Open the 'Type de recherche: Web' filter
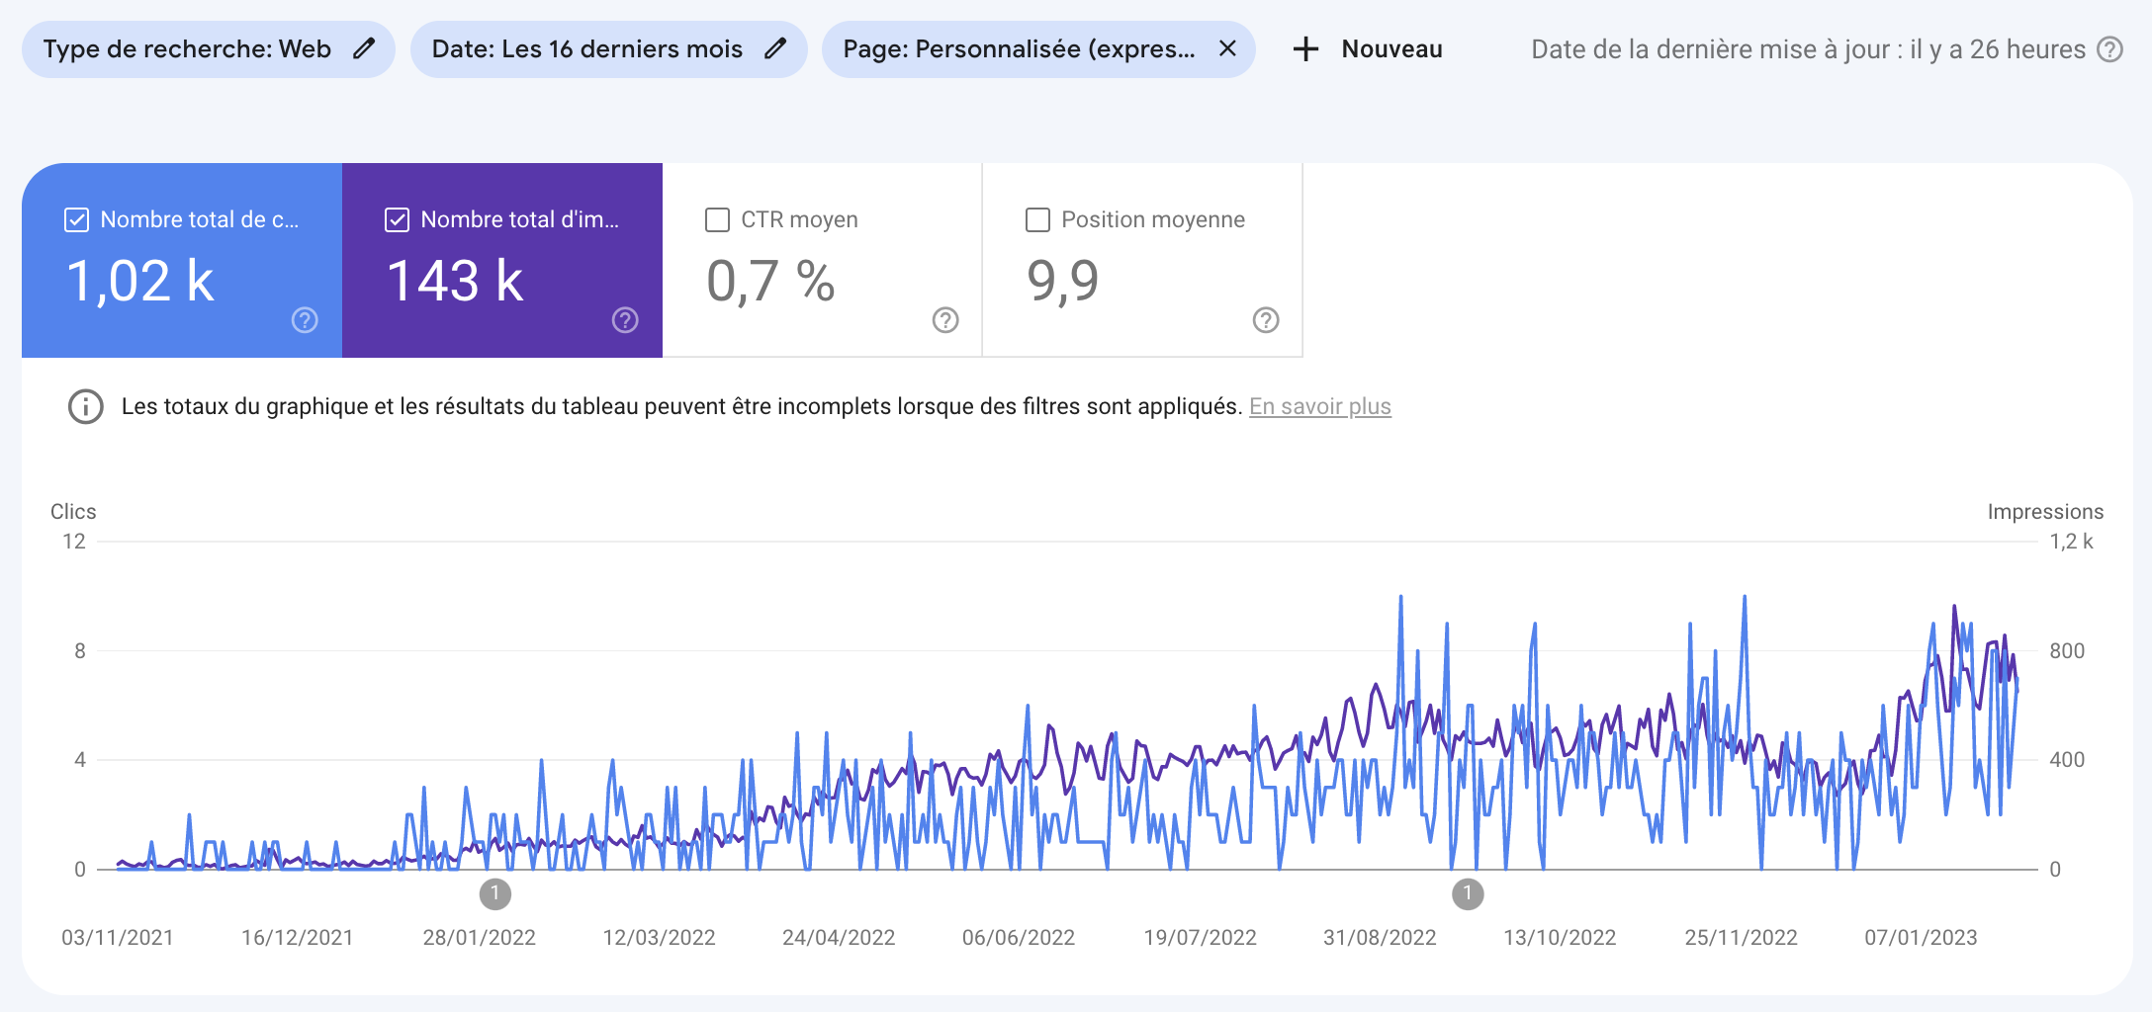The width and height of the screenshot is (2152, 1012). 188,49
